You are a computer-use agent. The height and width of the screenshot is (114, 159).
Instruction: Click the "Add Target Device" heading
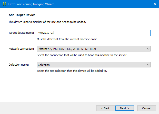coord(22,15)
